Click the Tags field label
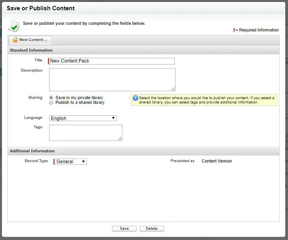 coord(38,127)
